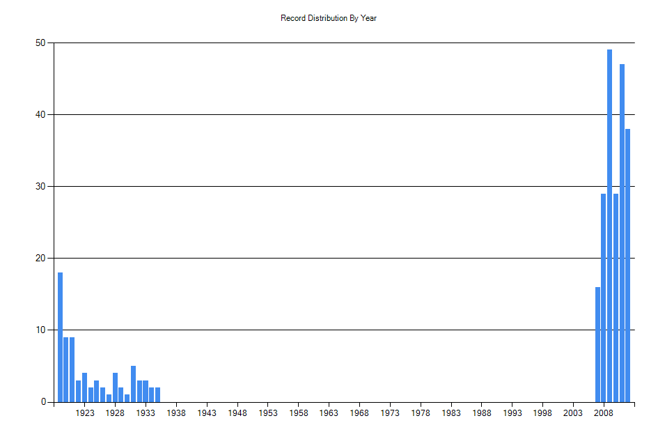Viewport: 658px width, 439px height.
Task: Select the y-axis label 50
Action: pos(40,43)
